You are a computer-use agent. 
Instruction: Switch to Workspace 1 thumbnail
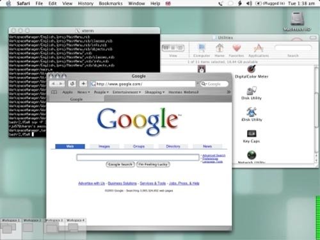11,228
